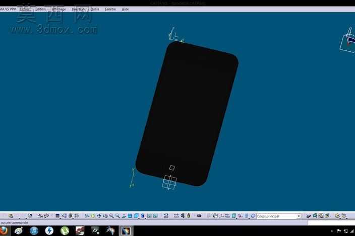Open the formula f(x) editor
Image resolution: width=355 pixels, height=236 pixels.
(x=40, y=216)
